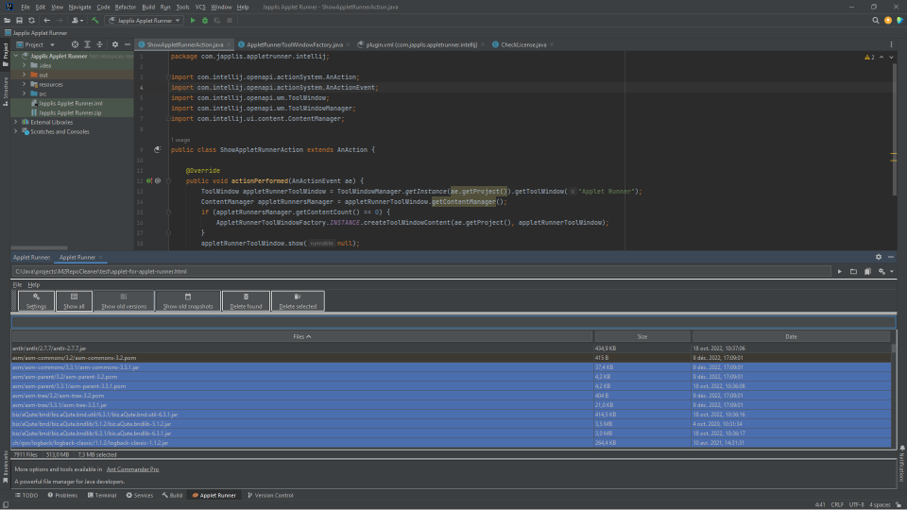Expand the src folder in project tree
Viewport: 907px width, 510px height.
click(x=25, y=93)
